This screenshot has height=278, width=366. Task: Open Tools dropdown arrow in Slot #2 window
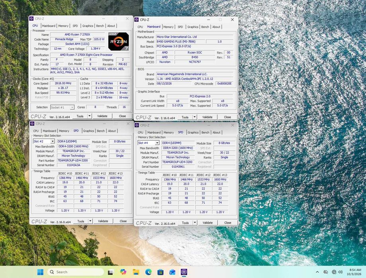90,221
